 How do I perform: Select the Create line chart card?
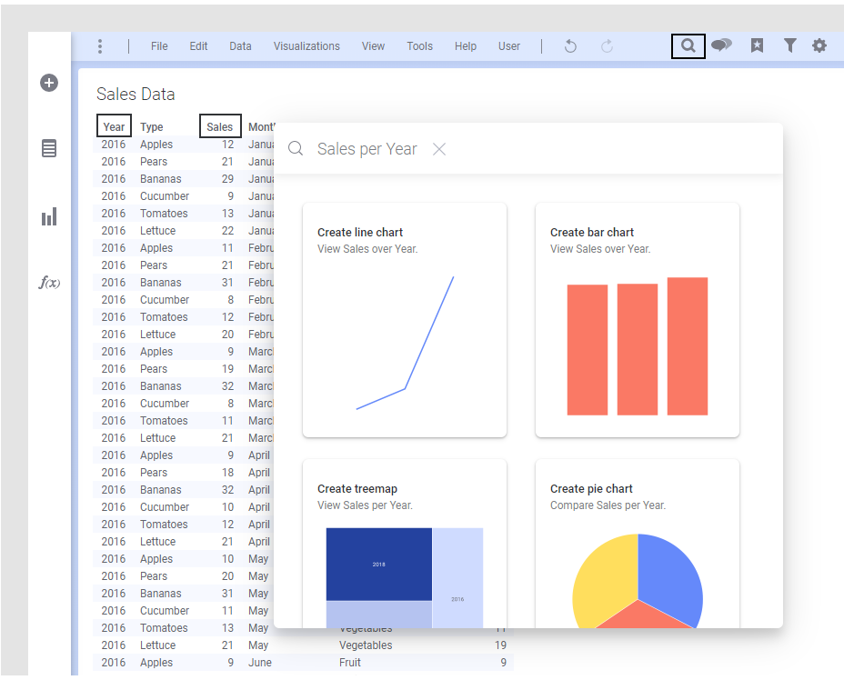(405, 319)
